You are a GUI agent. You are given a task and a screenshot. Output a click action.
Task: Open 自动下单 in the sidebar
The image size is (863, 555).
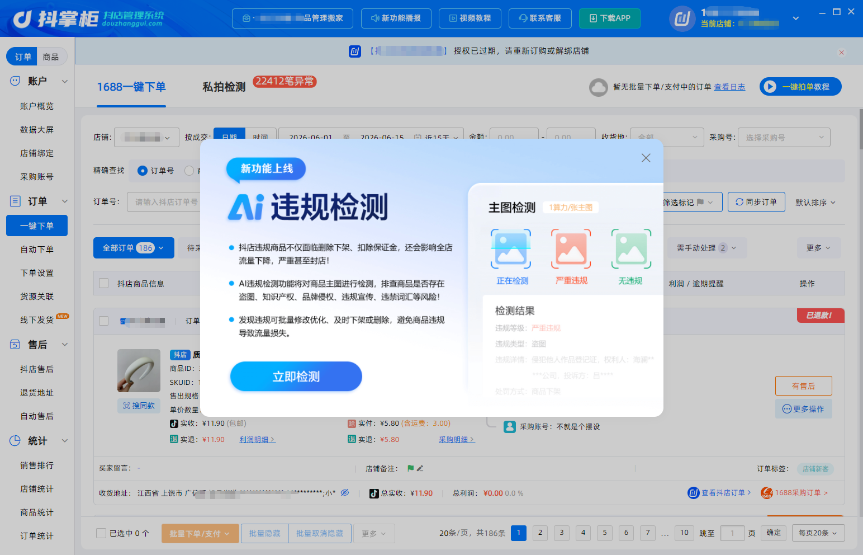(x=37, y=250)
